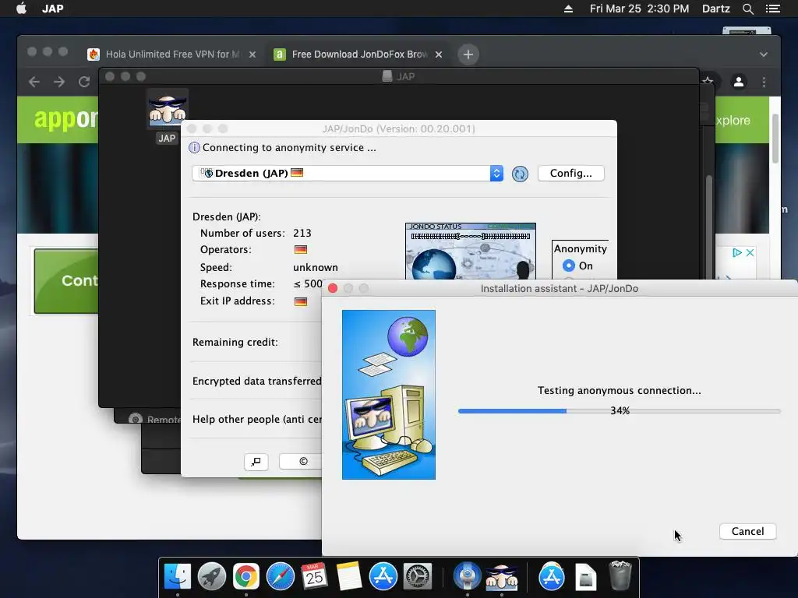Screen dimensions: 798x598
Task: Click the JAP app icon in the dark window
Action: tap(167, 109)
